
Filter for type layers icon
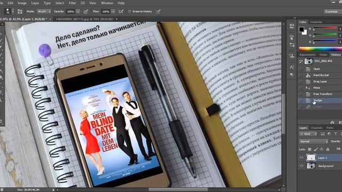point(336,134)
